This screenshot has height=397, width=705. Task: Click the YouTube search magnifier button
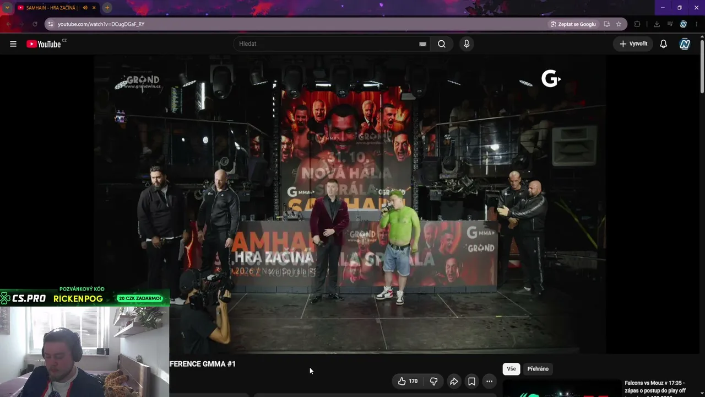(442, 44)
